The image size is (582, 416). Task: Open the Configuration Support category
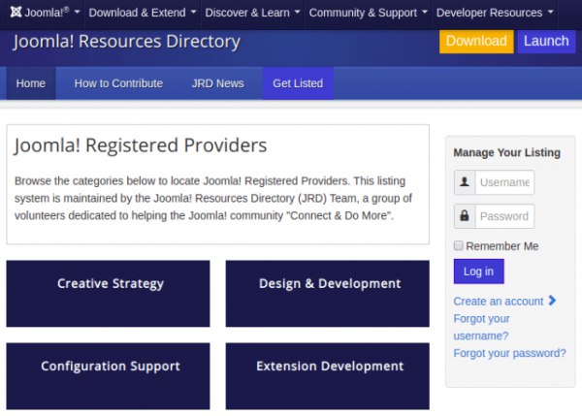pos(108,376)
